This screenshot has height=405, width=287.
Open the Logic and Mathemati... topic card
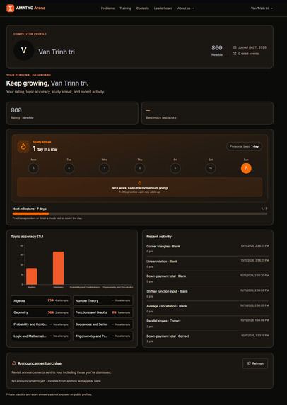(x=41, y=336)
